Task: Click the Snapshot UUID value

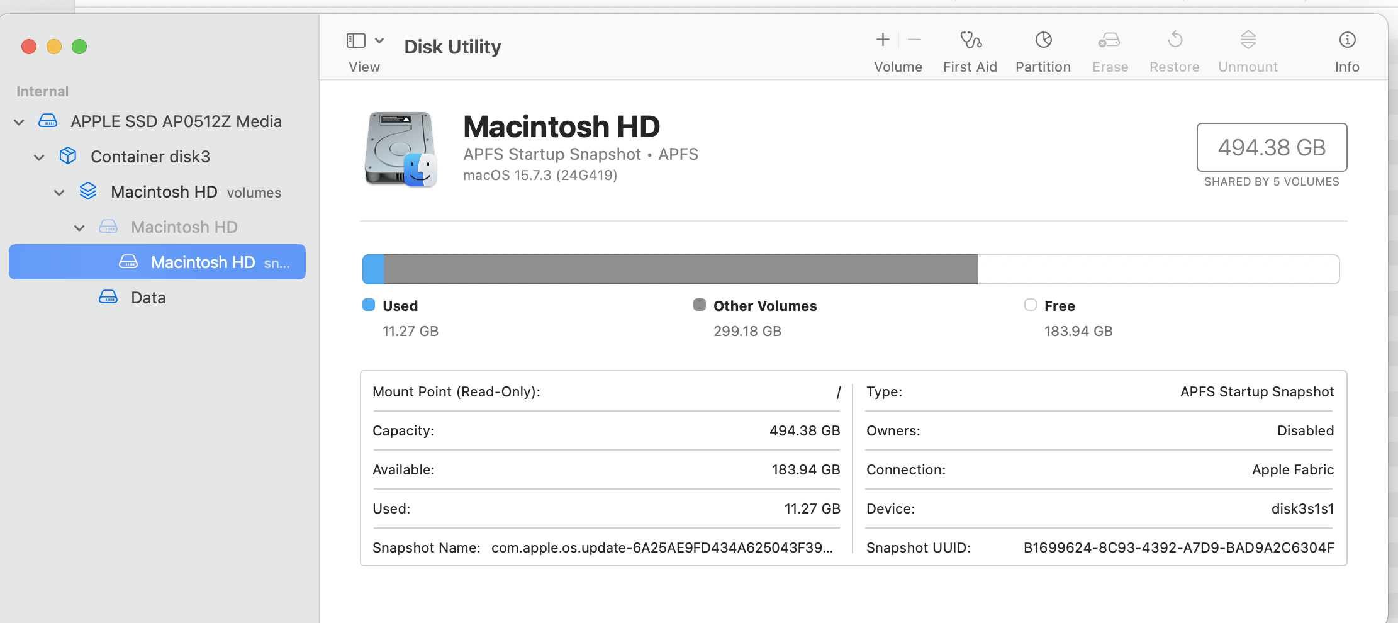Action: (x=1179, y=548)
